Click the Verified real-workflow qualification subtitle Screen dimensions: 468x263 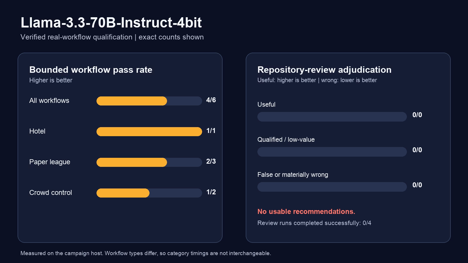(x=112, y=37)
